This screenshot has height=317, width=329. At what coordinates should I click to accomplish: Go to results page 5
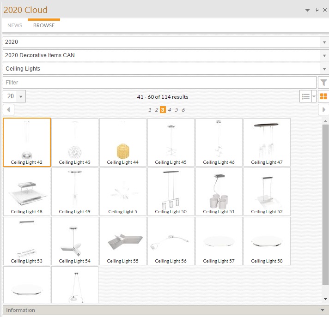pyautogui.click(x=177, y=110)
